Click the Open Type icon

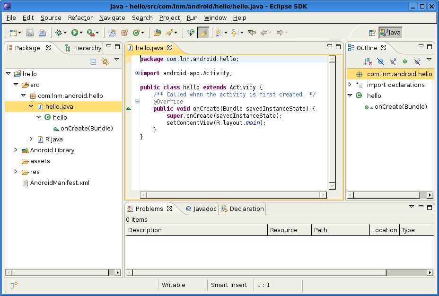pyautogui.click(x=158, y=33)
